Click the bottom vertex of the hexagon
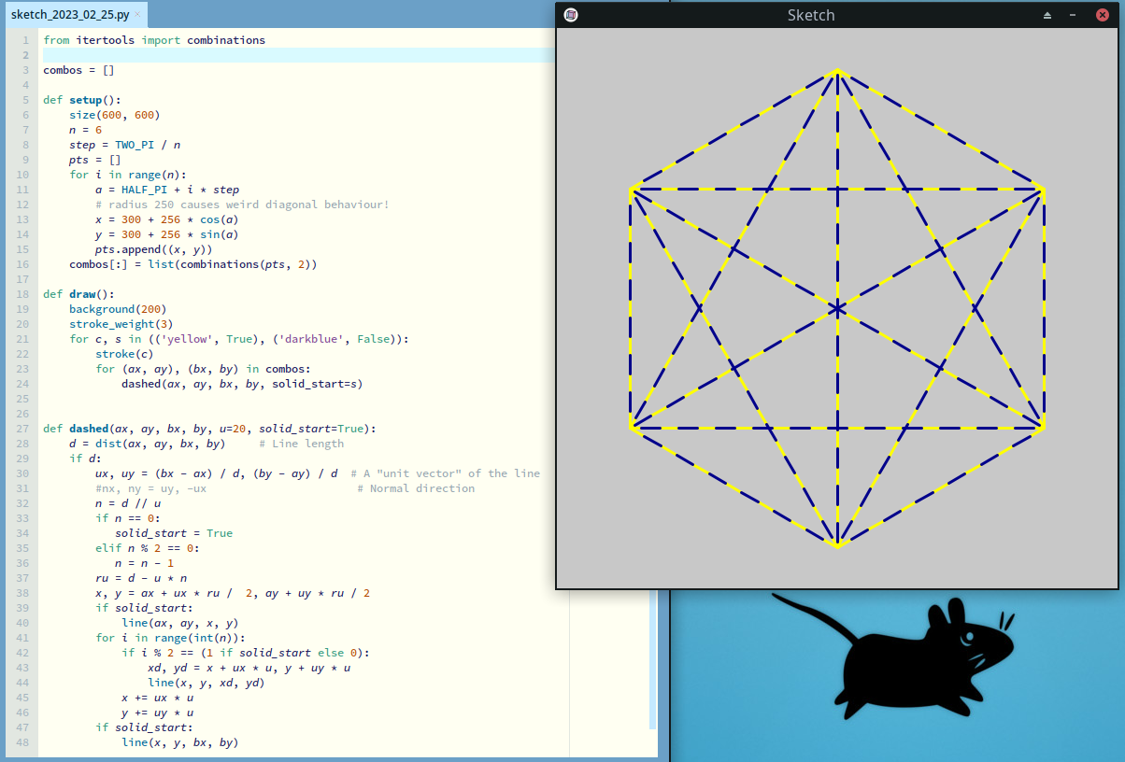The height and width of the screenshot is (762, 1125). click(837, 545)
